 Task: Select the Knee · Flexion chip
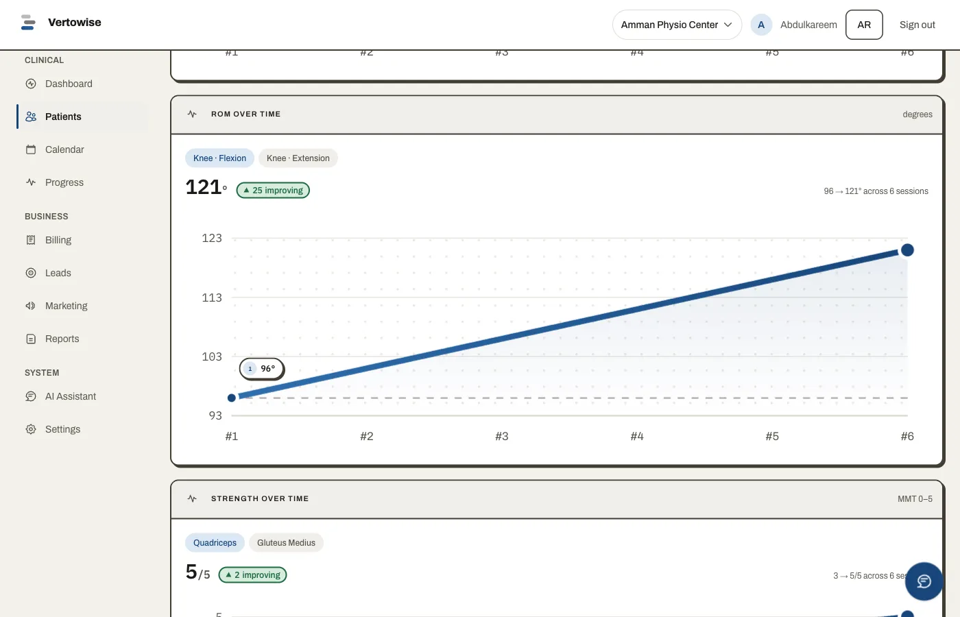point(219,158)
